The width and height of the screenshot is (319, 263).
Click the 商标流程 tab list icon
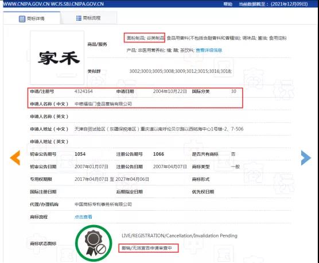[79, 18]
